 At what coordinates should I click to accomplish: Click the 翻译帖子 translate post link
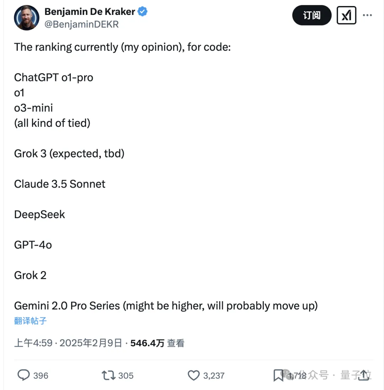coord(30,321)
